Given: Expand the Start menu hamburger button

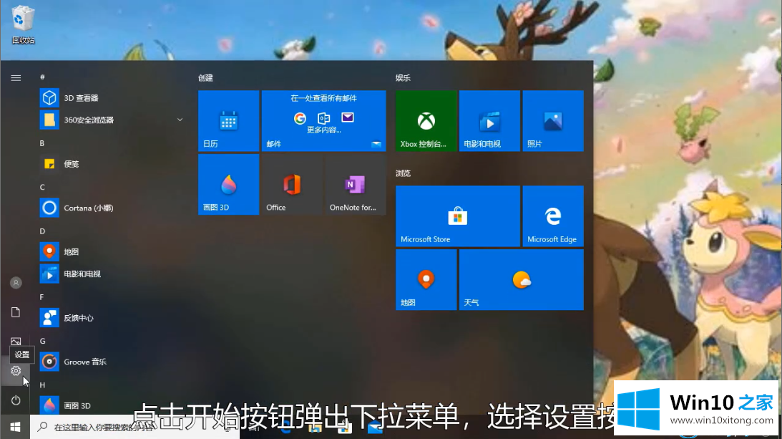Looking at the screenshot, I should (x=16, y=78).
